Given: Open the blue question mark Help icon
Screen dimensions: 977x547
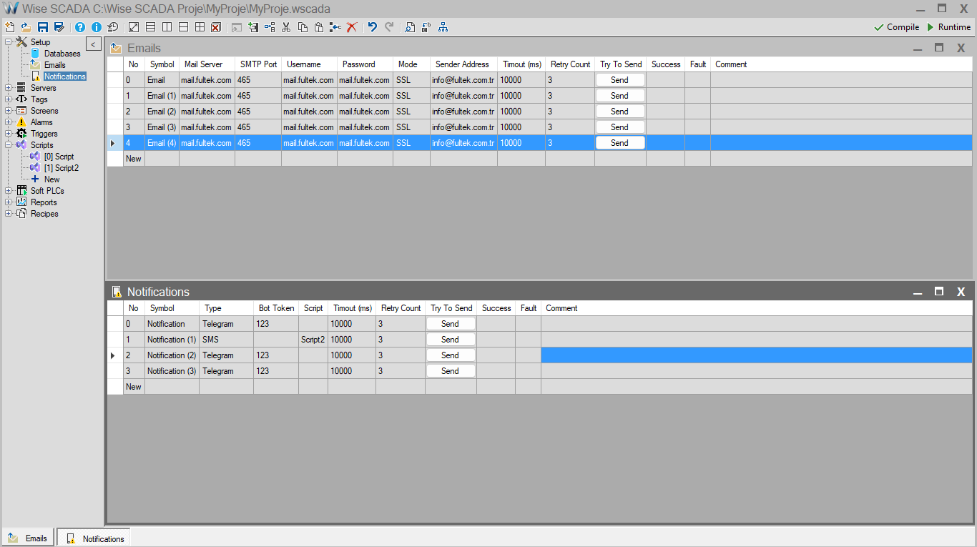Looking at the screenshot, I should coord(80,27).
